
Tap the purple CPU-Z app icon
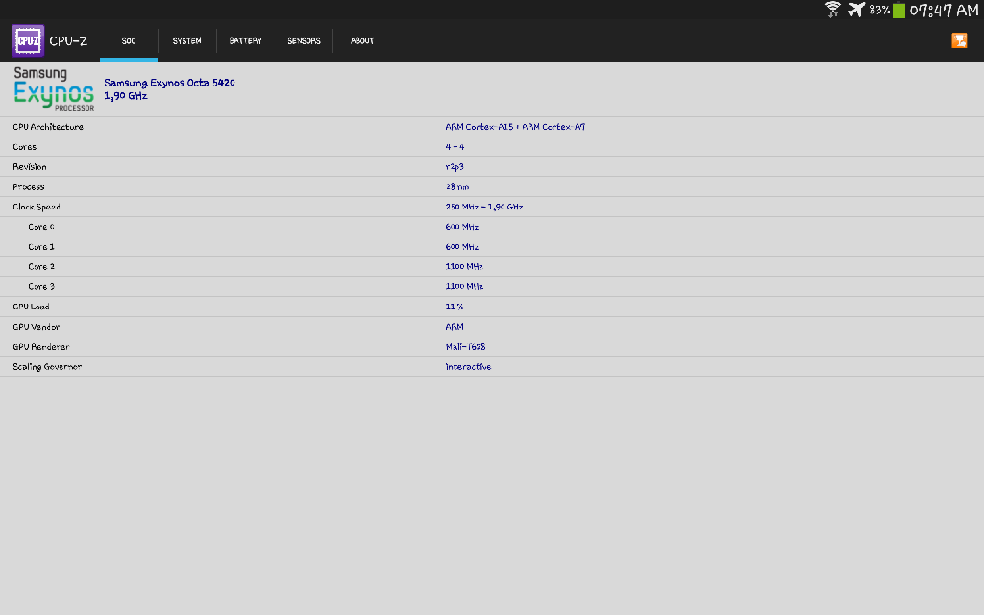pyautogui.click(x=28, y=41)
